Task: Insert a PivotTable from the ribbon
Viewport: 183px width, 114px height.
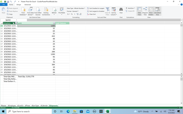Action: pos(62,11)
